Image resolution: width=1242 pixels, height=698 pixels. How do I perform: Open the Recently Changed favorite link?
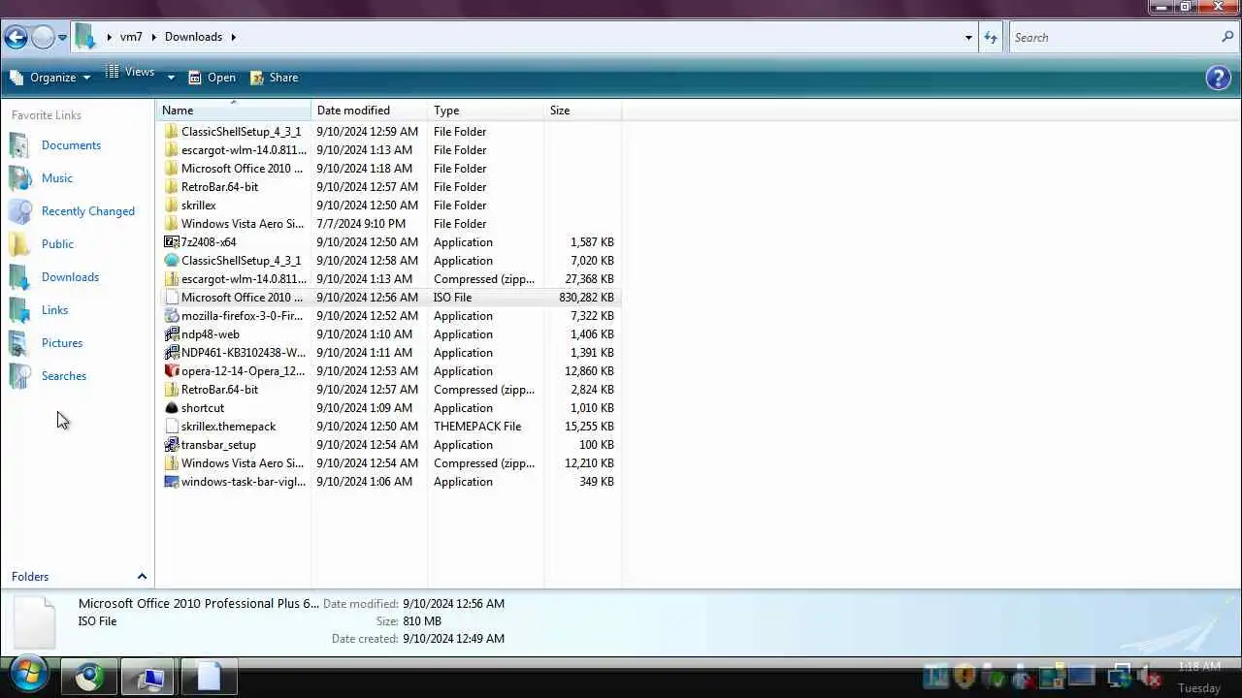[88, 211]
